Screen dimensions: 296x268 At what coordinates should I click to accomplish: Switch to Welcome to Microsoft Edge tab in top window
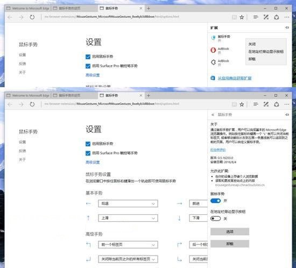(x=28, y=8)
